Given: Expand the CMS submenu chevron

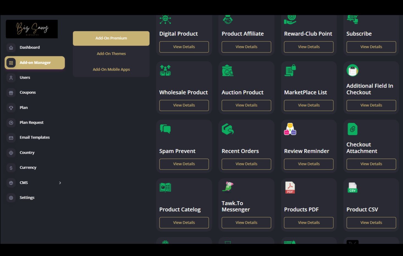Looking at the screenshot, I should 60,183.
